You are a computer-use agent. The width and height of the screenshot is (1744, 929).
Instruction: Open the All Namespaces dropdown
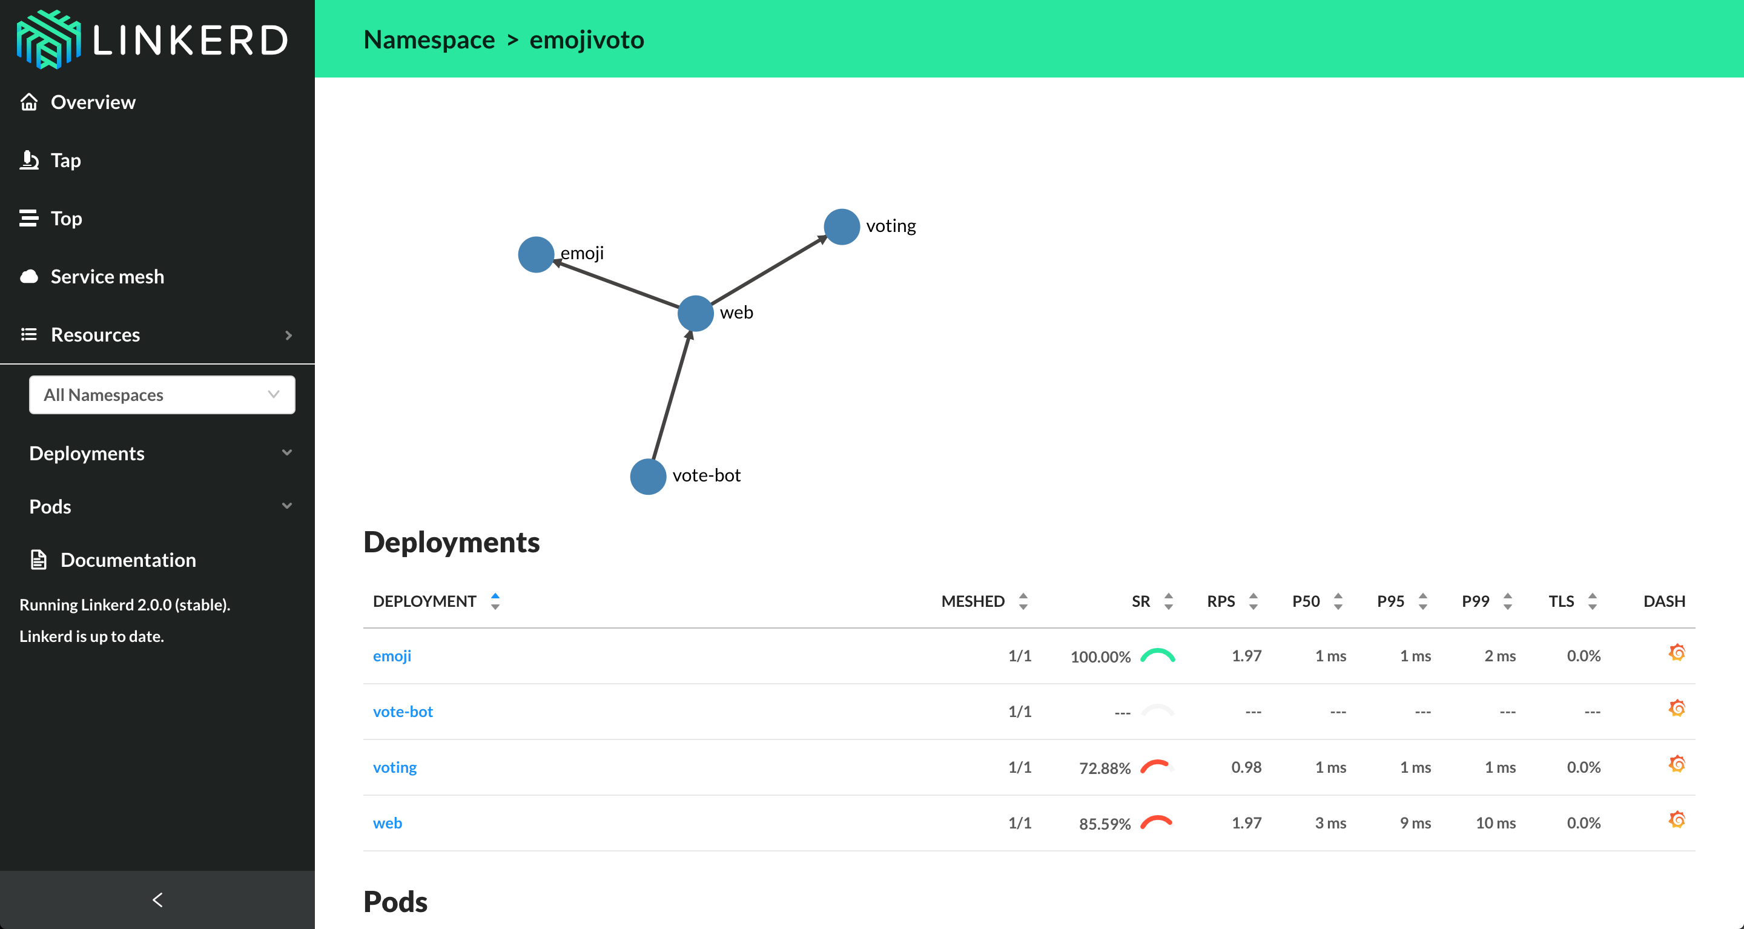tap(162, 395)
